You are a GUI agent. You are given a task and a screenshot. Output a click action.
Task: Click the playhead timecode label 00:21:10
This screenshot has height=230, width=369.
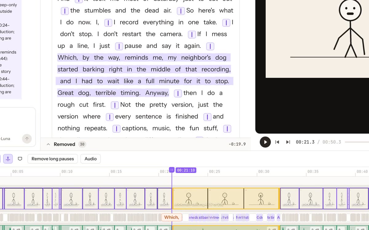[x=186, y=170]
